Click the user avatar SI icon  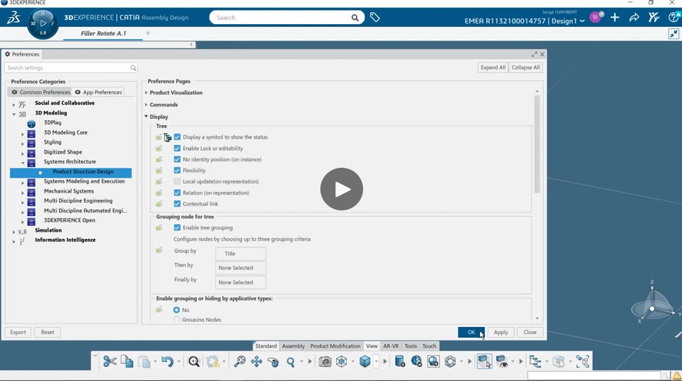click(x=596, y=17)
